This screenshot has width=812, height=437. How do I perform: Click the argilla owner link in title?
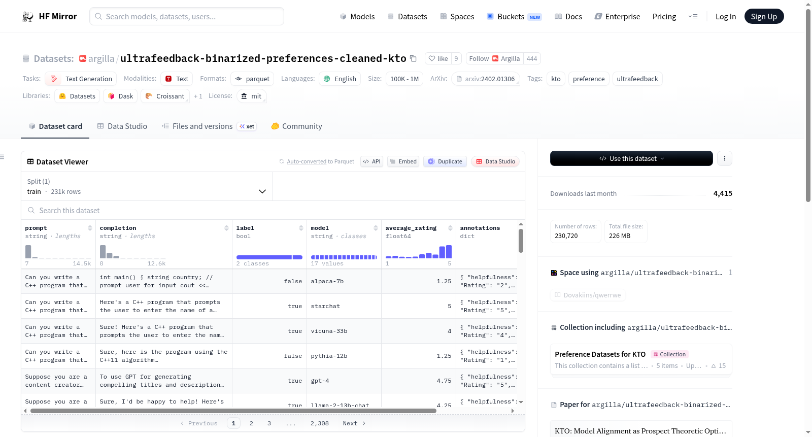point(101,58)
